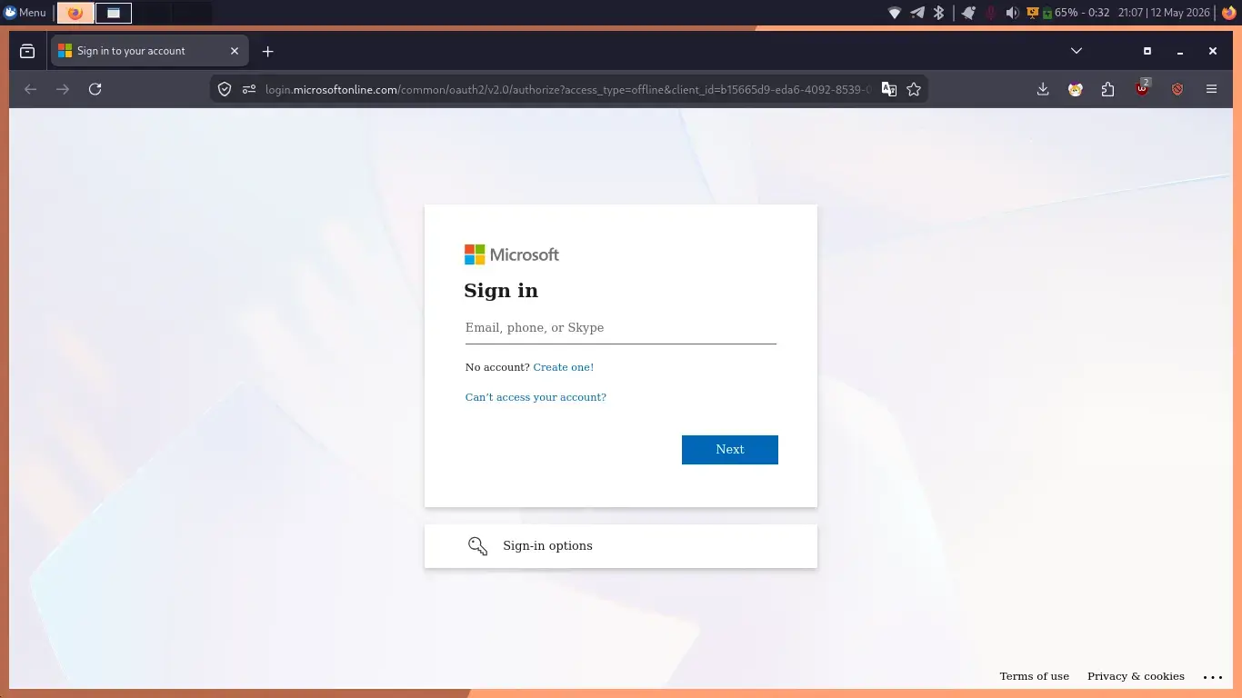
Task: Open the desktop Menu launcher
Action: (x=25, y=13)
